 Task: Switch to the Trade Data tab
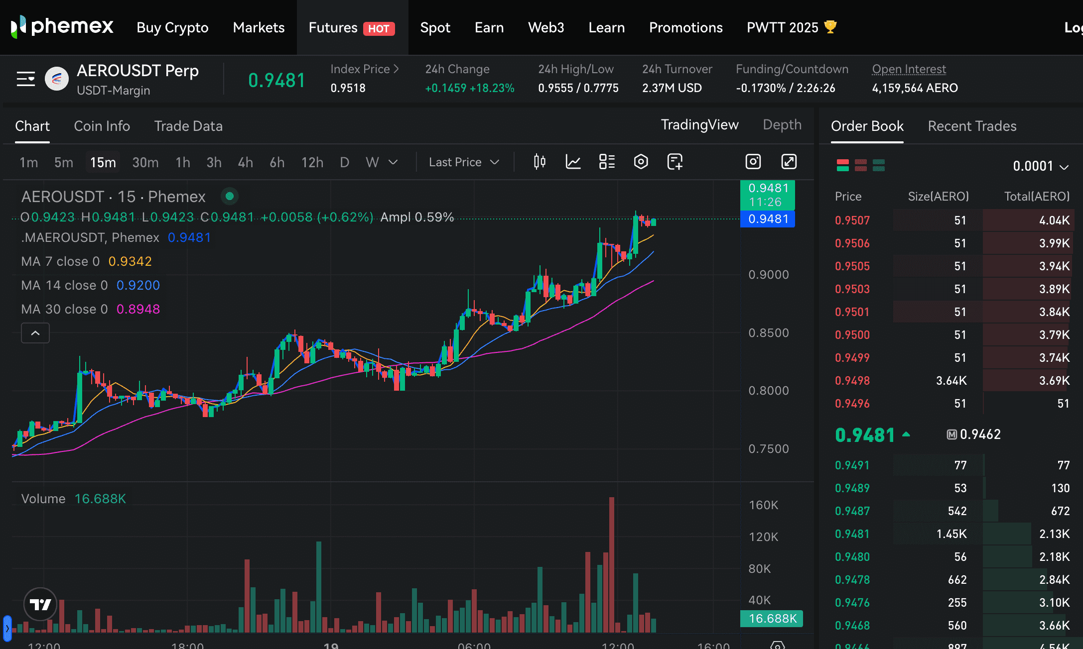click(x=188, y=126)
